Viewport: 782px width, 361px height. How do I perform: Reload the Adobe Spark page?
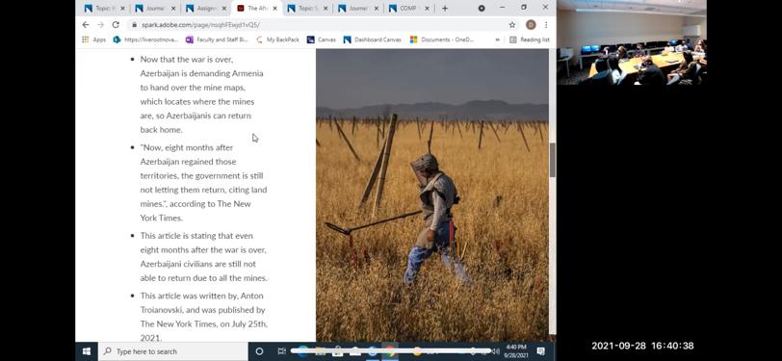(x=116, y=24)
